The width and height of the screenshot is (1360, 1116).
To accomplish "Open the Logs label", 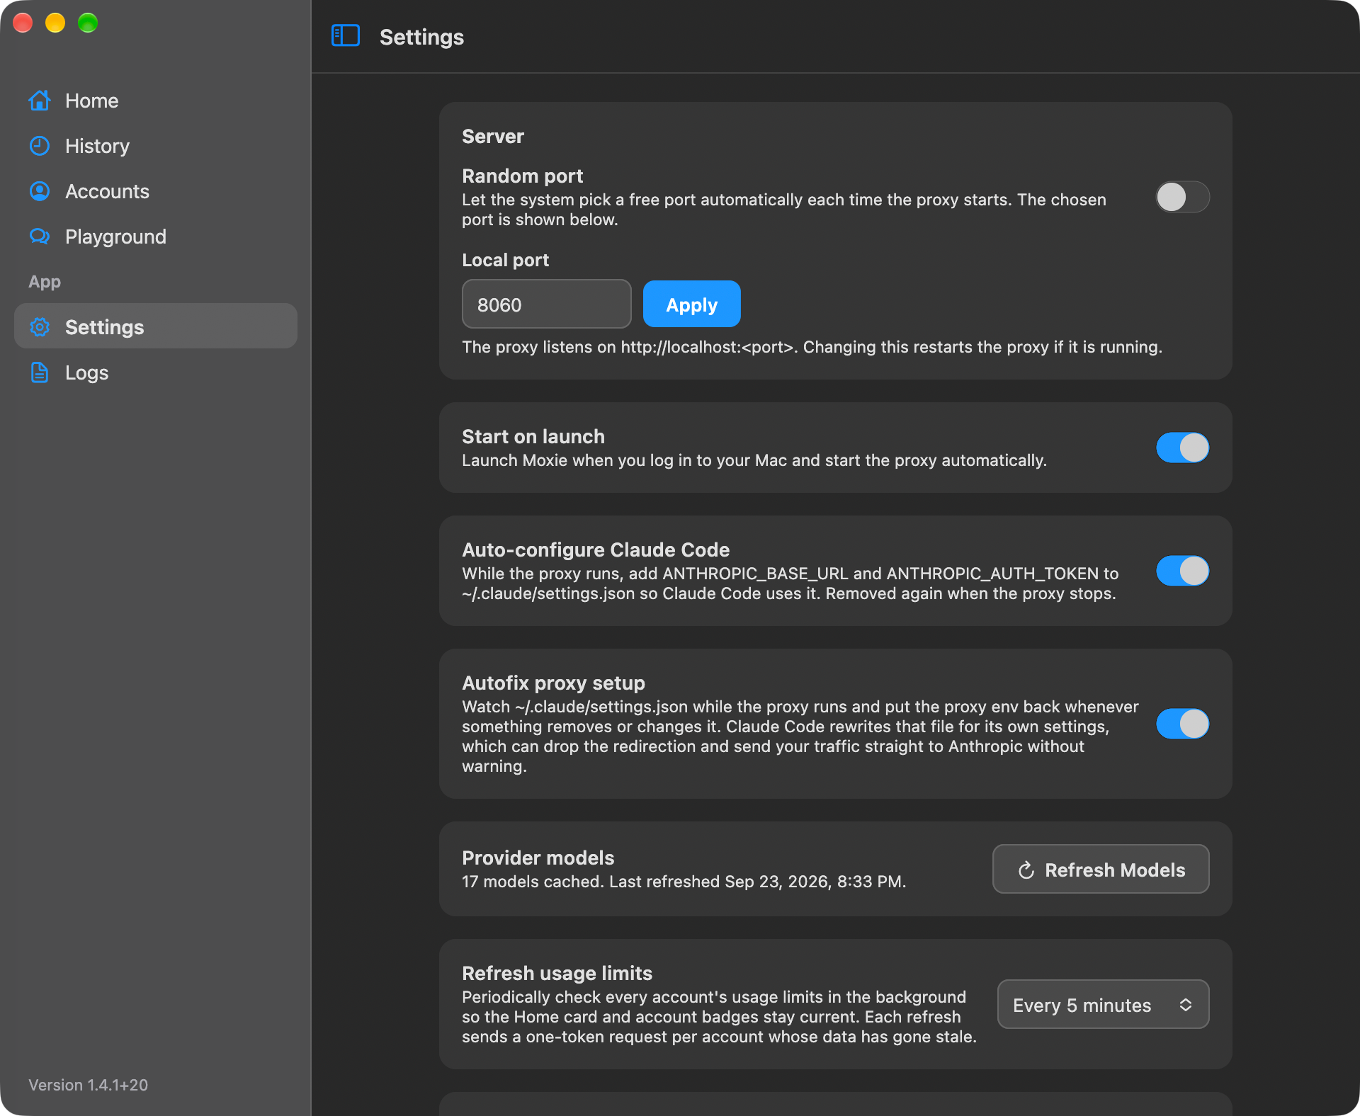I will pyautogui.click(x=86, y=372).
